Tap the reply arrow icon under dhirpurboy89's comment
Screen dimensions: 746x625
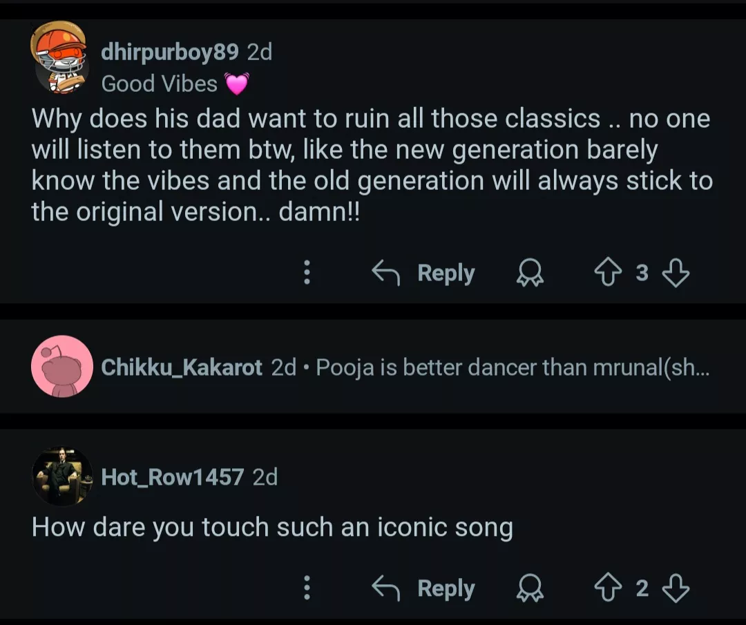[x=386, y=273]
